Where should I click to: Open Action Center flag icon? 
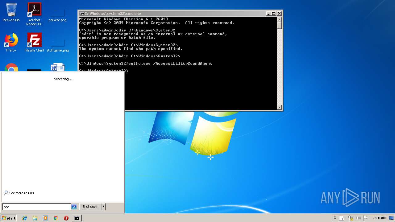pos(365,218)
